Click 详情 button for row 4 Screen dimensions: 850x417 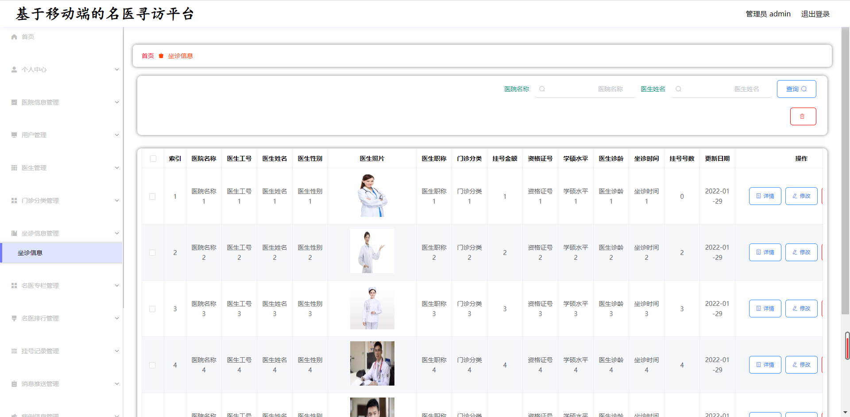pos(765,365)
